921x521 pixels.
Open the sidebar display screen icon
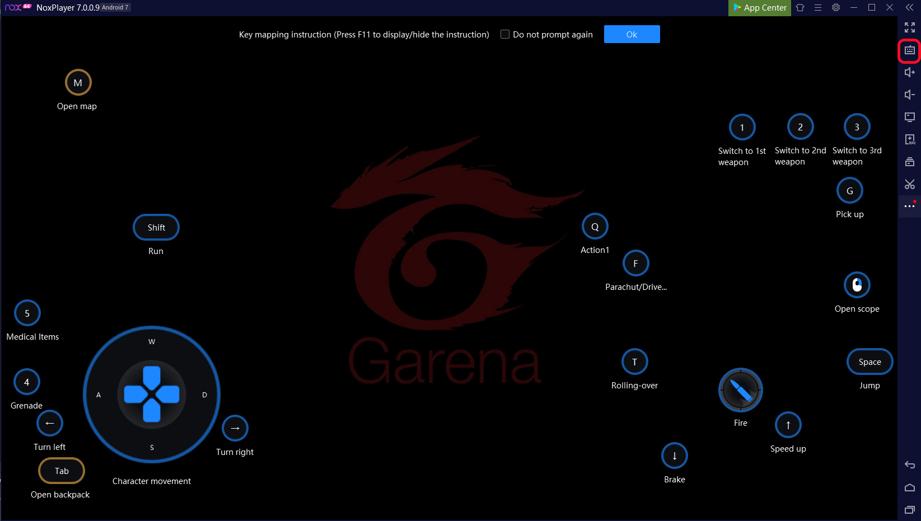coord(910,117)
